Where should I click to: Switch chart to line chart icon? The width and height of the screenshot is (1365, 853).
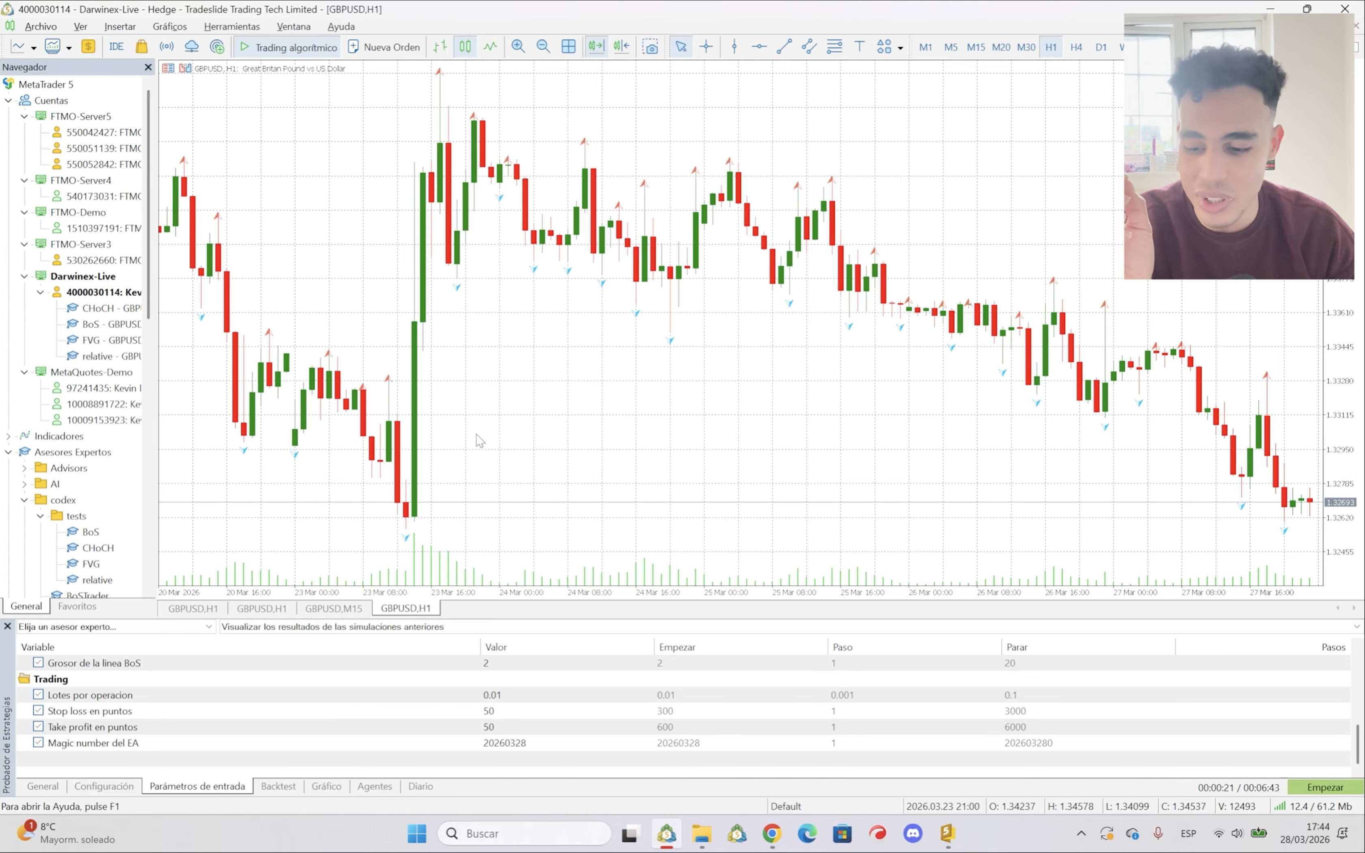point(490,47)
